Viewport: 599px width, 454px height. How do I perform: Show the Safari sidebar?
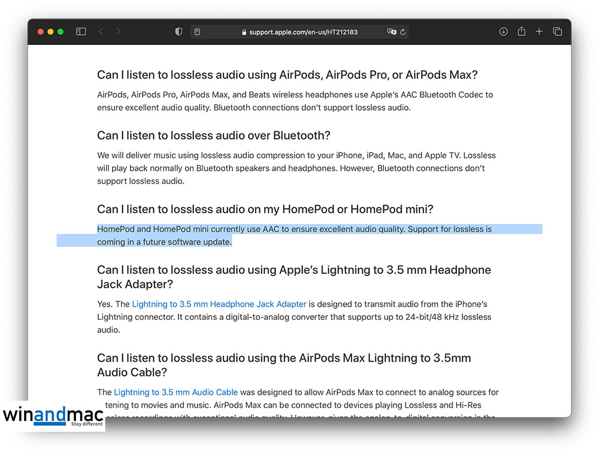tap(81, 32)
